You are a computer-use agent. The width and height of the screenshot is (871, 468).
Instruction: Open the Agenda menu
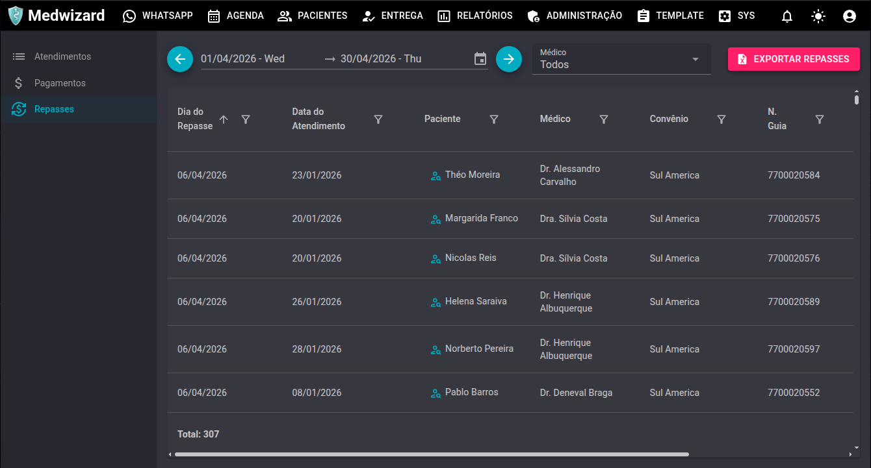click(236, 16)
